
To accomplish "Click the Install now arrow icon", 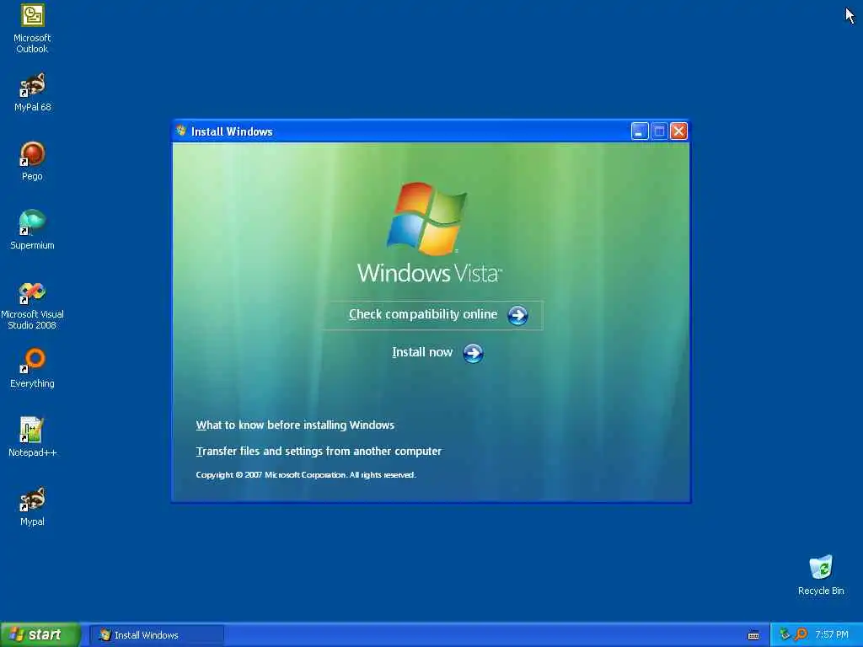I will point(473,353).
